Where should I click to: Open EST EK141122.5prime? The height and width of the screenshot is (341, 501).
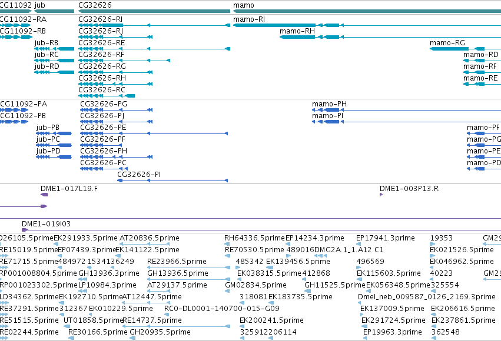(147, 250)
